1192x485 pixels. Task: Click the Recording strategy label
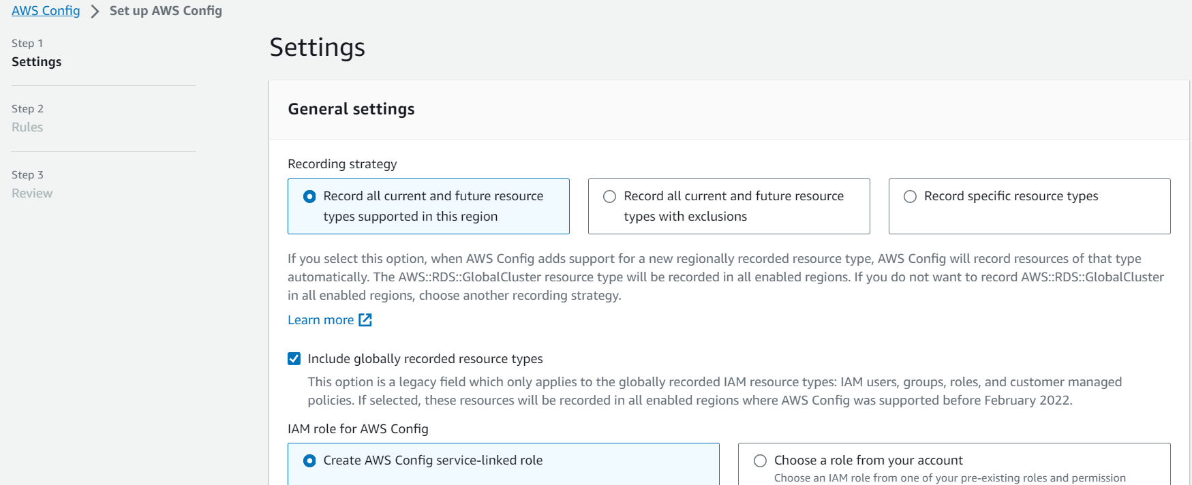pos(342,164)
